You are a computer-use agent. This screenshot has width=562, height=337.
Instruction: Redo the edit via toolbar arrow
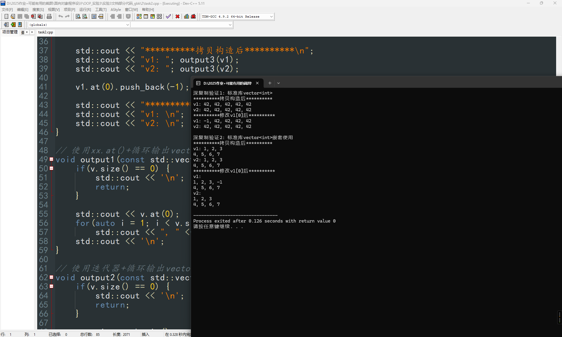tap(67, 16)
